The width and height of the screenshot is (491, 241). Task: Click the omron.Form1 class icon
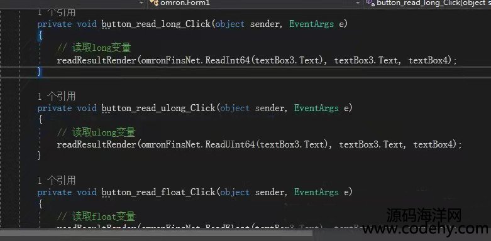pyautogui.click(x=154, y=3)
